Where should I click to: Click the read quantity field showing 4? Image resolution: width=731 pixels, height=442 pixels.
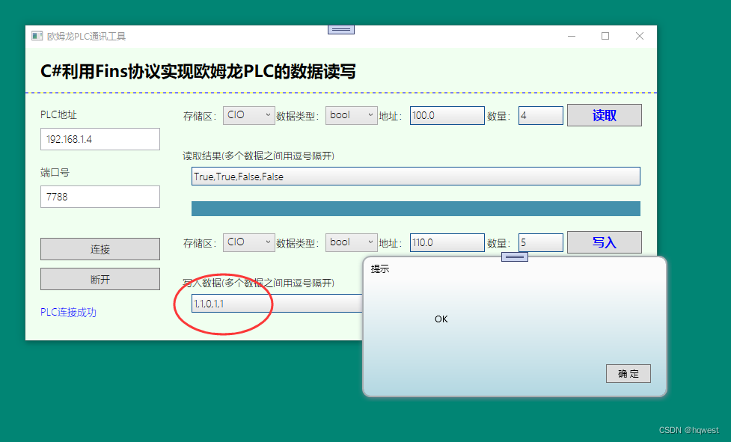[x=541, y=115]
